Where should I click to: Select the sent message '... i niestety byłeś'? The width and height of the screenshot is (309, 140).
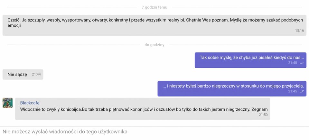point(233,86)
